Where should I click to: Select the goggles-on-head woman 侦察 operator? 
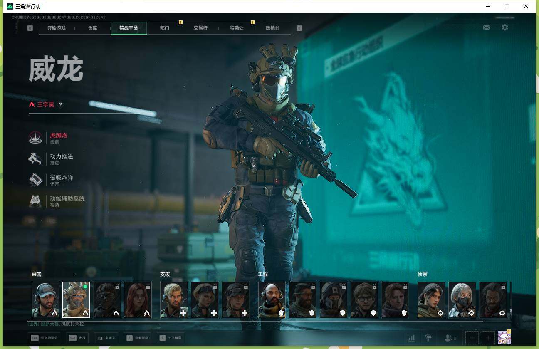point(431,300)
